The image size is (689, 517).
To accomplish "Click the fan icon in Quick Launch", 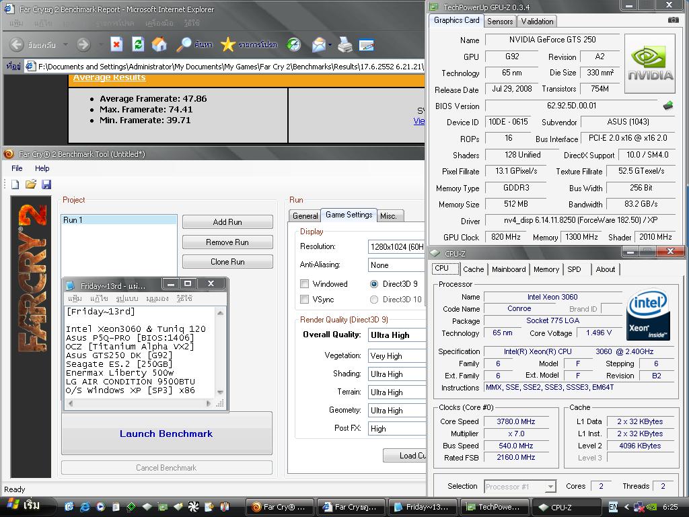I will click(x=193, y=507).
